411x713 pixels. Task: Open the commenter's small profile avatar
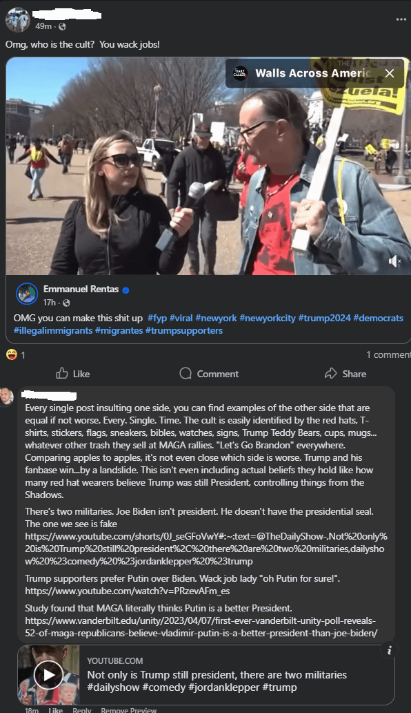[7, 397]
